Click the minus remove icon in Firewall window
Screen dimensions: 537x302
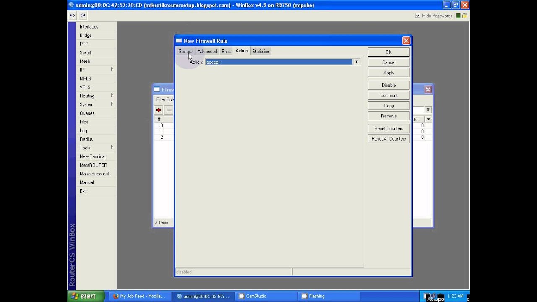169,110
